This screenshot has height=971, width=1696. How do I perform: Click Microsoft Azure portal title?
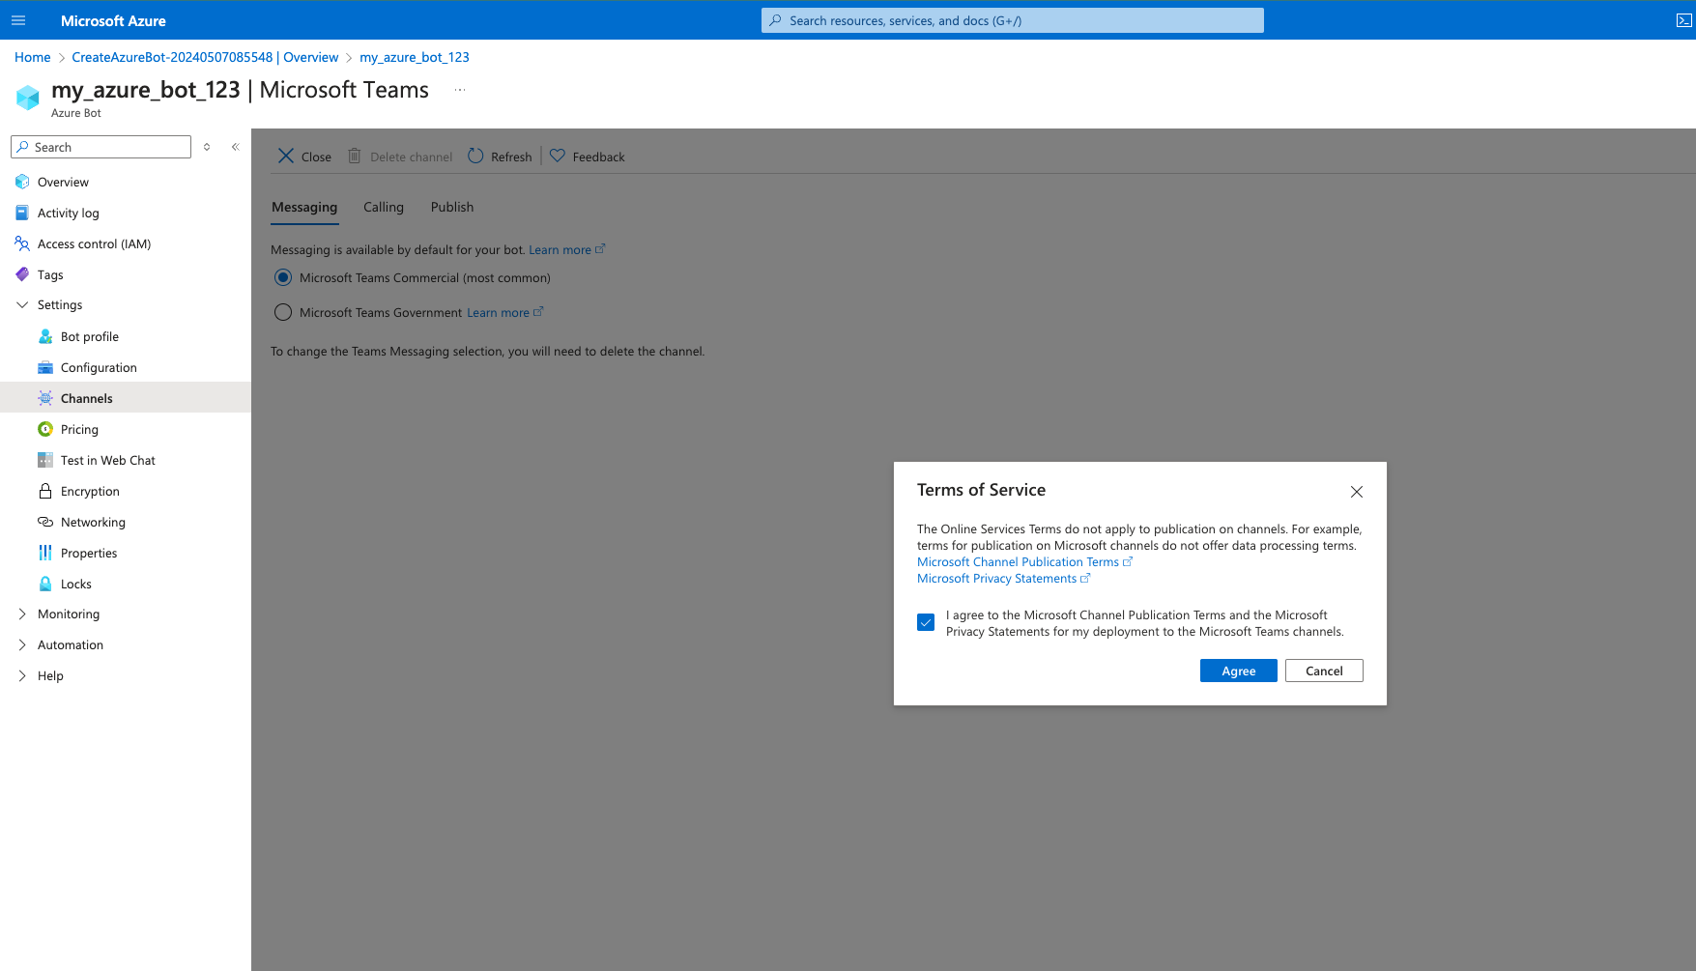[113, 20]
